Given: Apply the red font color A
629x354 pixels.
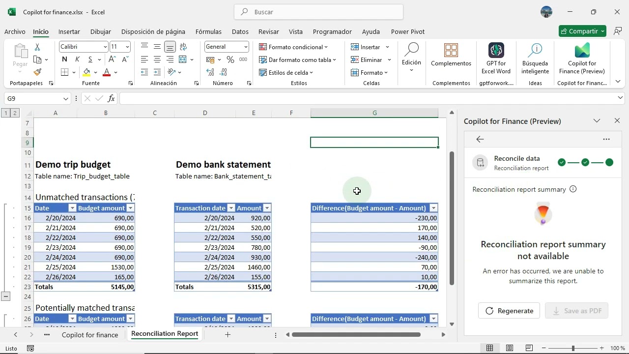Looking at the screenshot, I should pos(107,72).
